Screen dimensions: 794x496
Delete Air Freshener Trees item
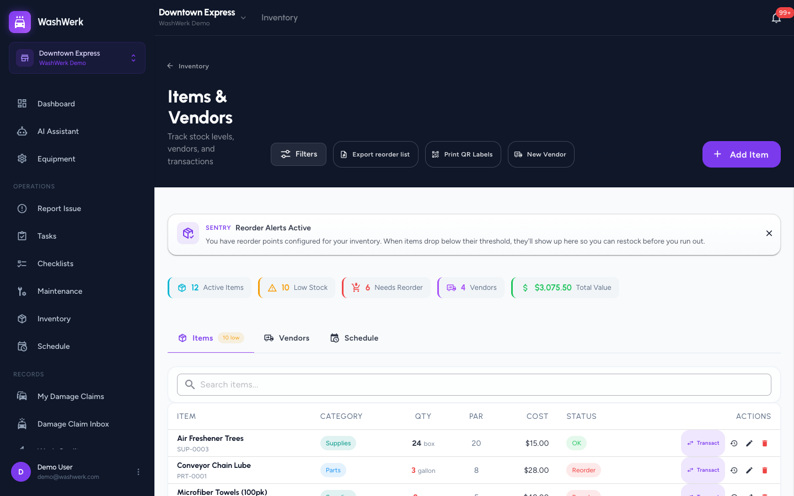(x=765, y=443)
